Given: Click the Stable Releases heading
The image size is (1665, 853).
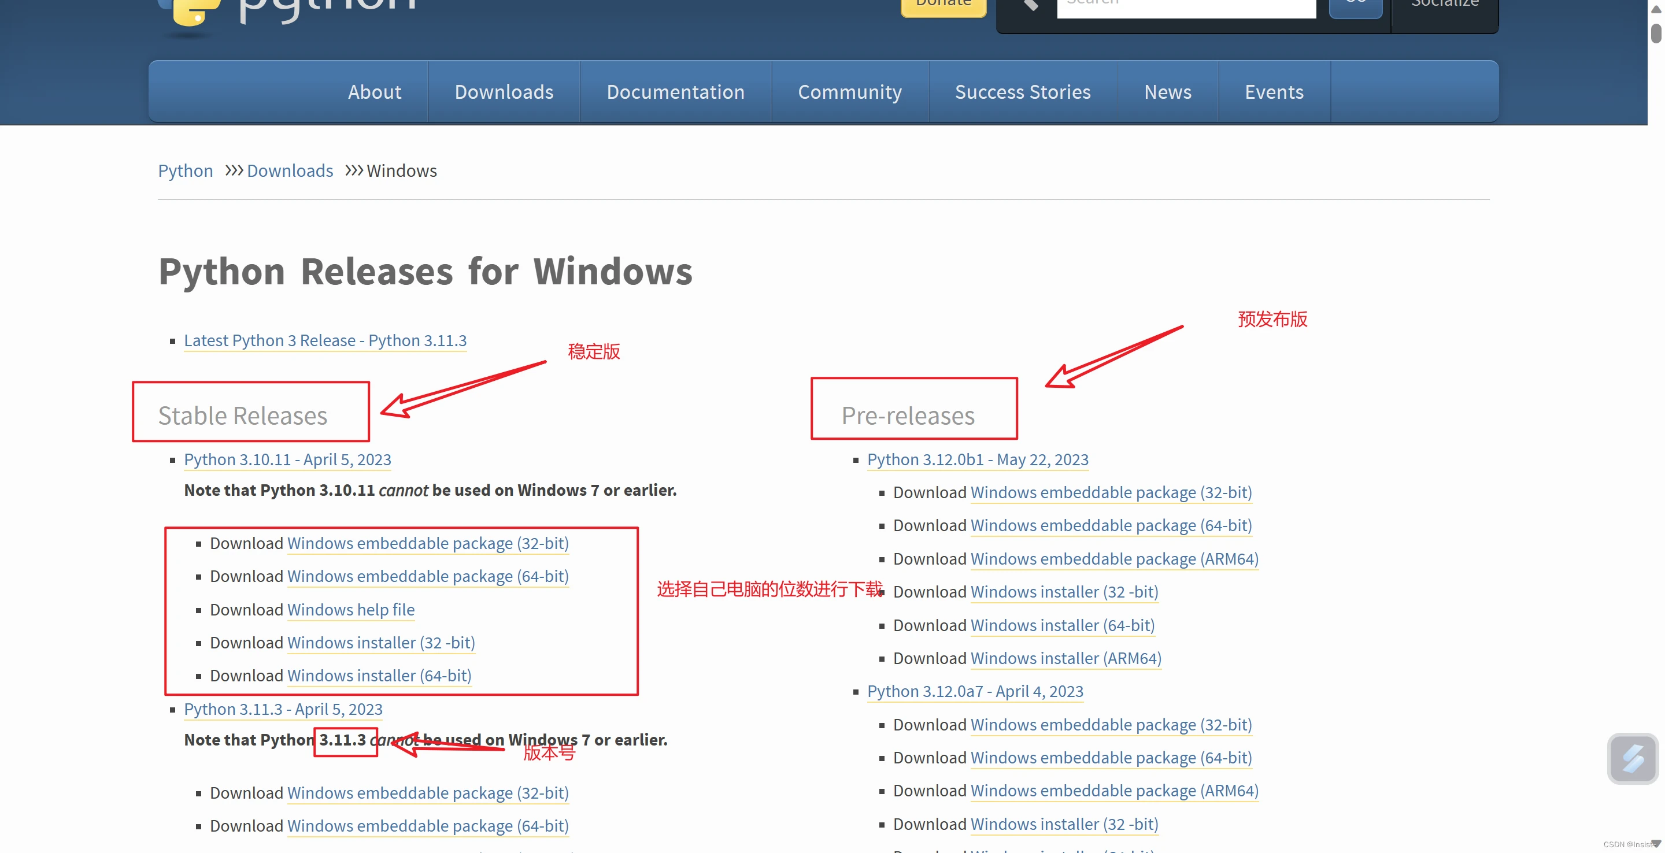Looking at the screenshot, I should pyautogui.click(x=242, y=416).
